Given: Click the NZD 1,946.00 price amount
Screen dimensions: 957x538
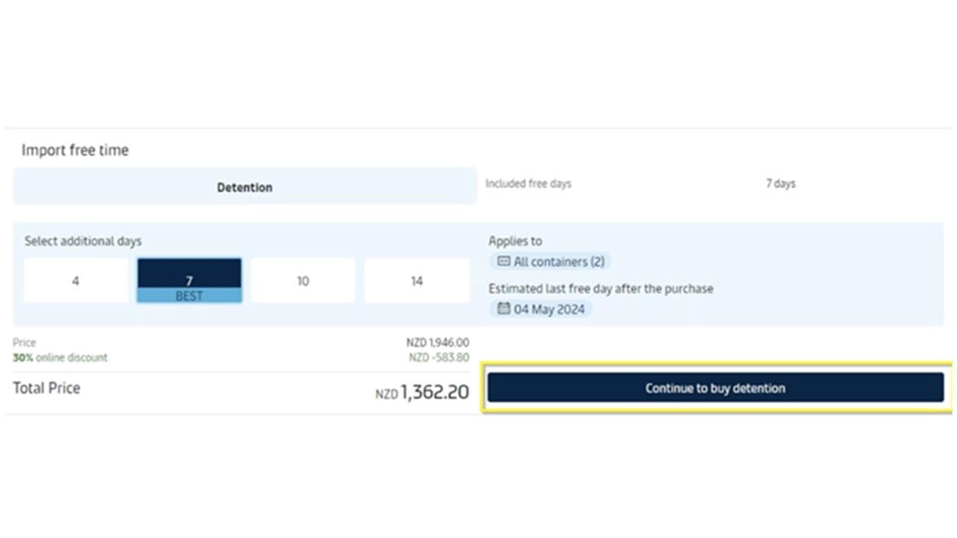Looking at the screenshot, I should 437,342.
